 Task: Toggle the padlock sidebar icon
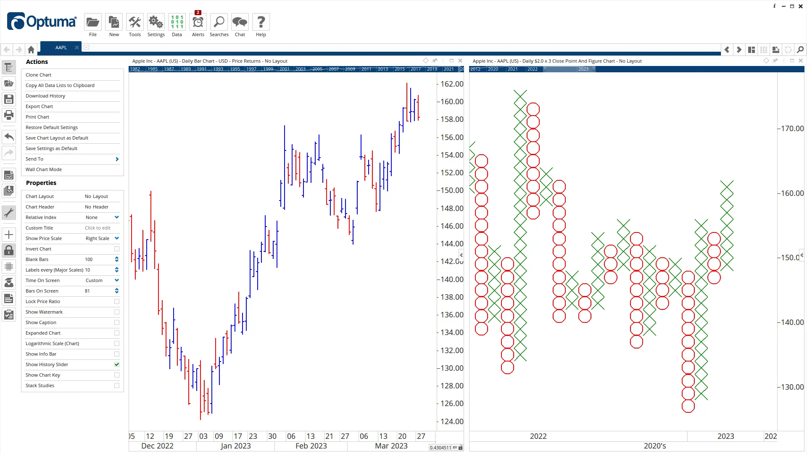pos(9,251)
